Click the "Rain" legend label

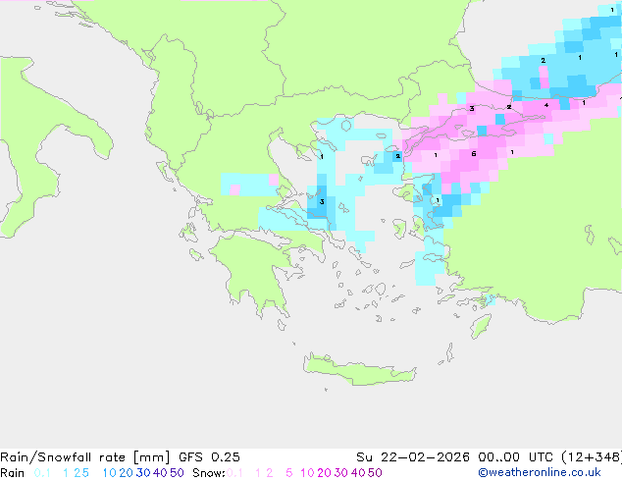click(13, 473)
